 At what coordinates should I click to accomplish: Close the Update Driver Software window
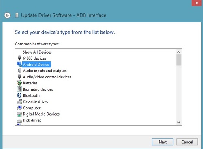[197, 3]
